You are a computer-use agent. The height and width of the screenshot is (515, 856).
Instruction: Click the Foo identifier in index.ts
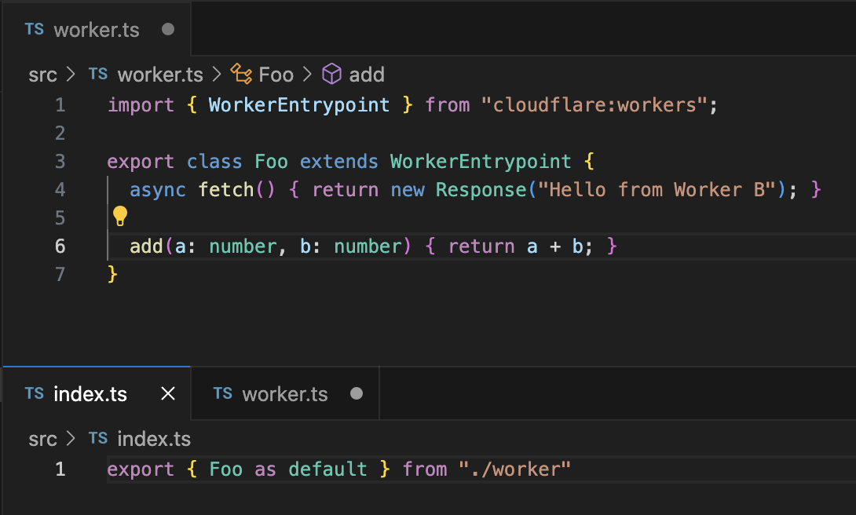(x=226, y=469)
